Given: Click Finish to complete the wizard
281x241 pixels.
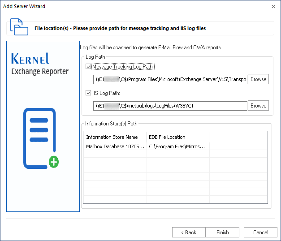Looking at the screenshot, I should pos(222,232).
